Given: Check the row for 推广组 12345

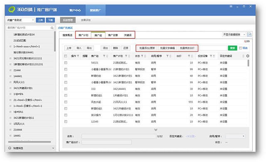Looking at the screenshot, I should pos(66,121).
